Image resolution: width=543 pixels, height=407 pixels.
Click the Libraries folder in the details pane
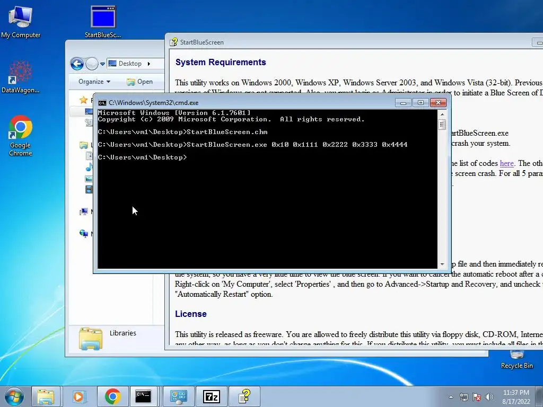coord(91,339)
